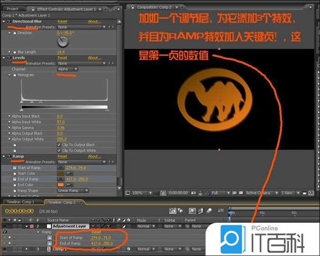
Task: Click the Live Update timeline button
Action: tap(172, 211)
